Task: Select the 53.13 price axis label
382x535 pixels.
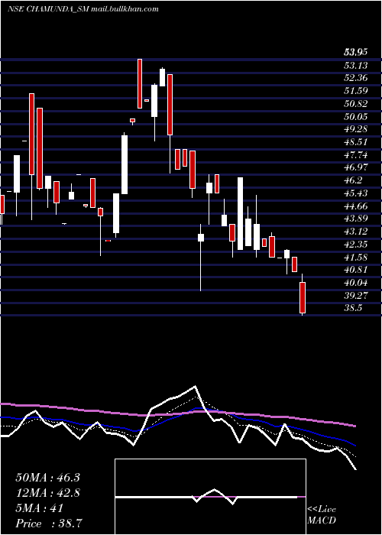Action: 356,65
